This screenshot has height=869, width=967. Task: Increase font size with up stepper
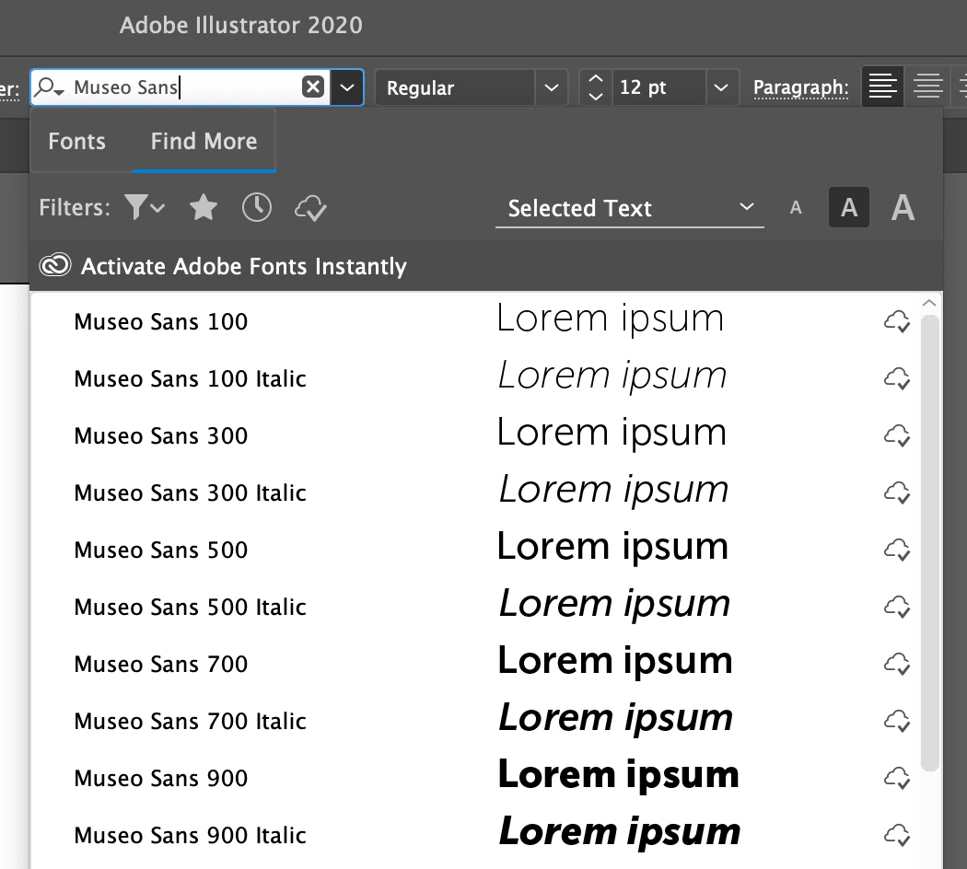[596, 79]
